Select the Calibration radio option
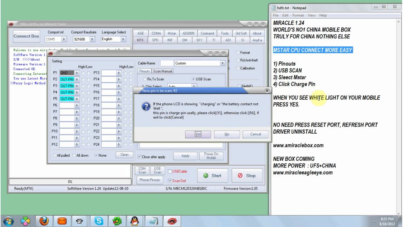403x227 pixels. pyautogui.click(x=245, y=68)
